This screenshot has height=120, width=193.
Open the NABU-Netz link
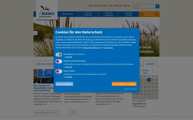(118, 6)
